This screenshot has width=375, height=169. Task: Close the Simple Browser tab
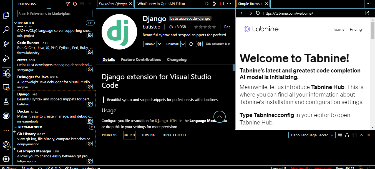point(266,4)
